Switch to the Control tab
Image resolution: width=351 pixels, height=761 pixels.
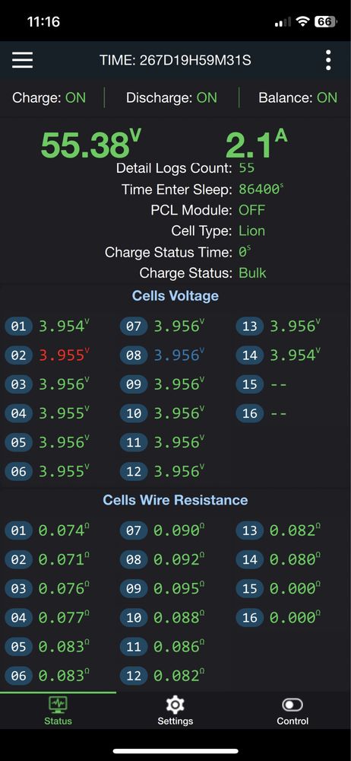292,711
